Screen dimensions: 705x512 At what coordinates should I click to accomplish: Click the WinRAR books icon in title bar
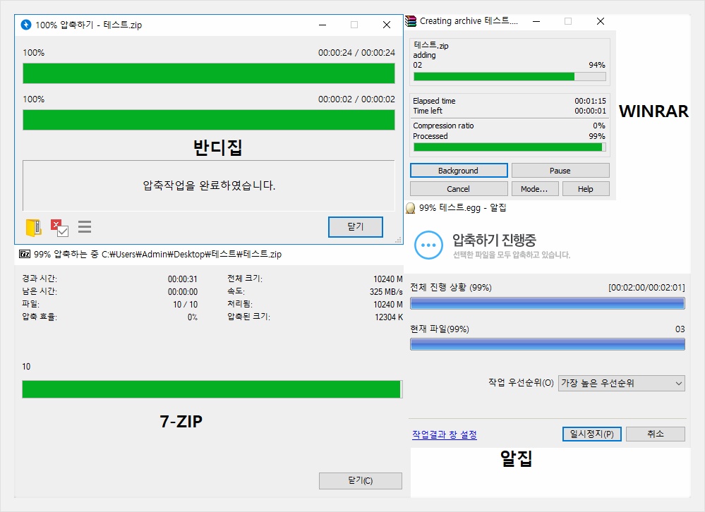pyautogui.click(x=411, y=21)
